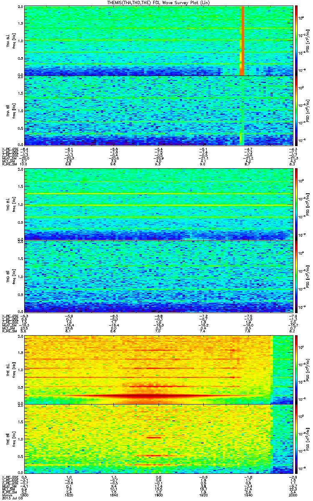Screen dimensions: 313x501
Task: Click the 'THD Bll freq [Hz]' axis label
Action: 11,276
